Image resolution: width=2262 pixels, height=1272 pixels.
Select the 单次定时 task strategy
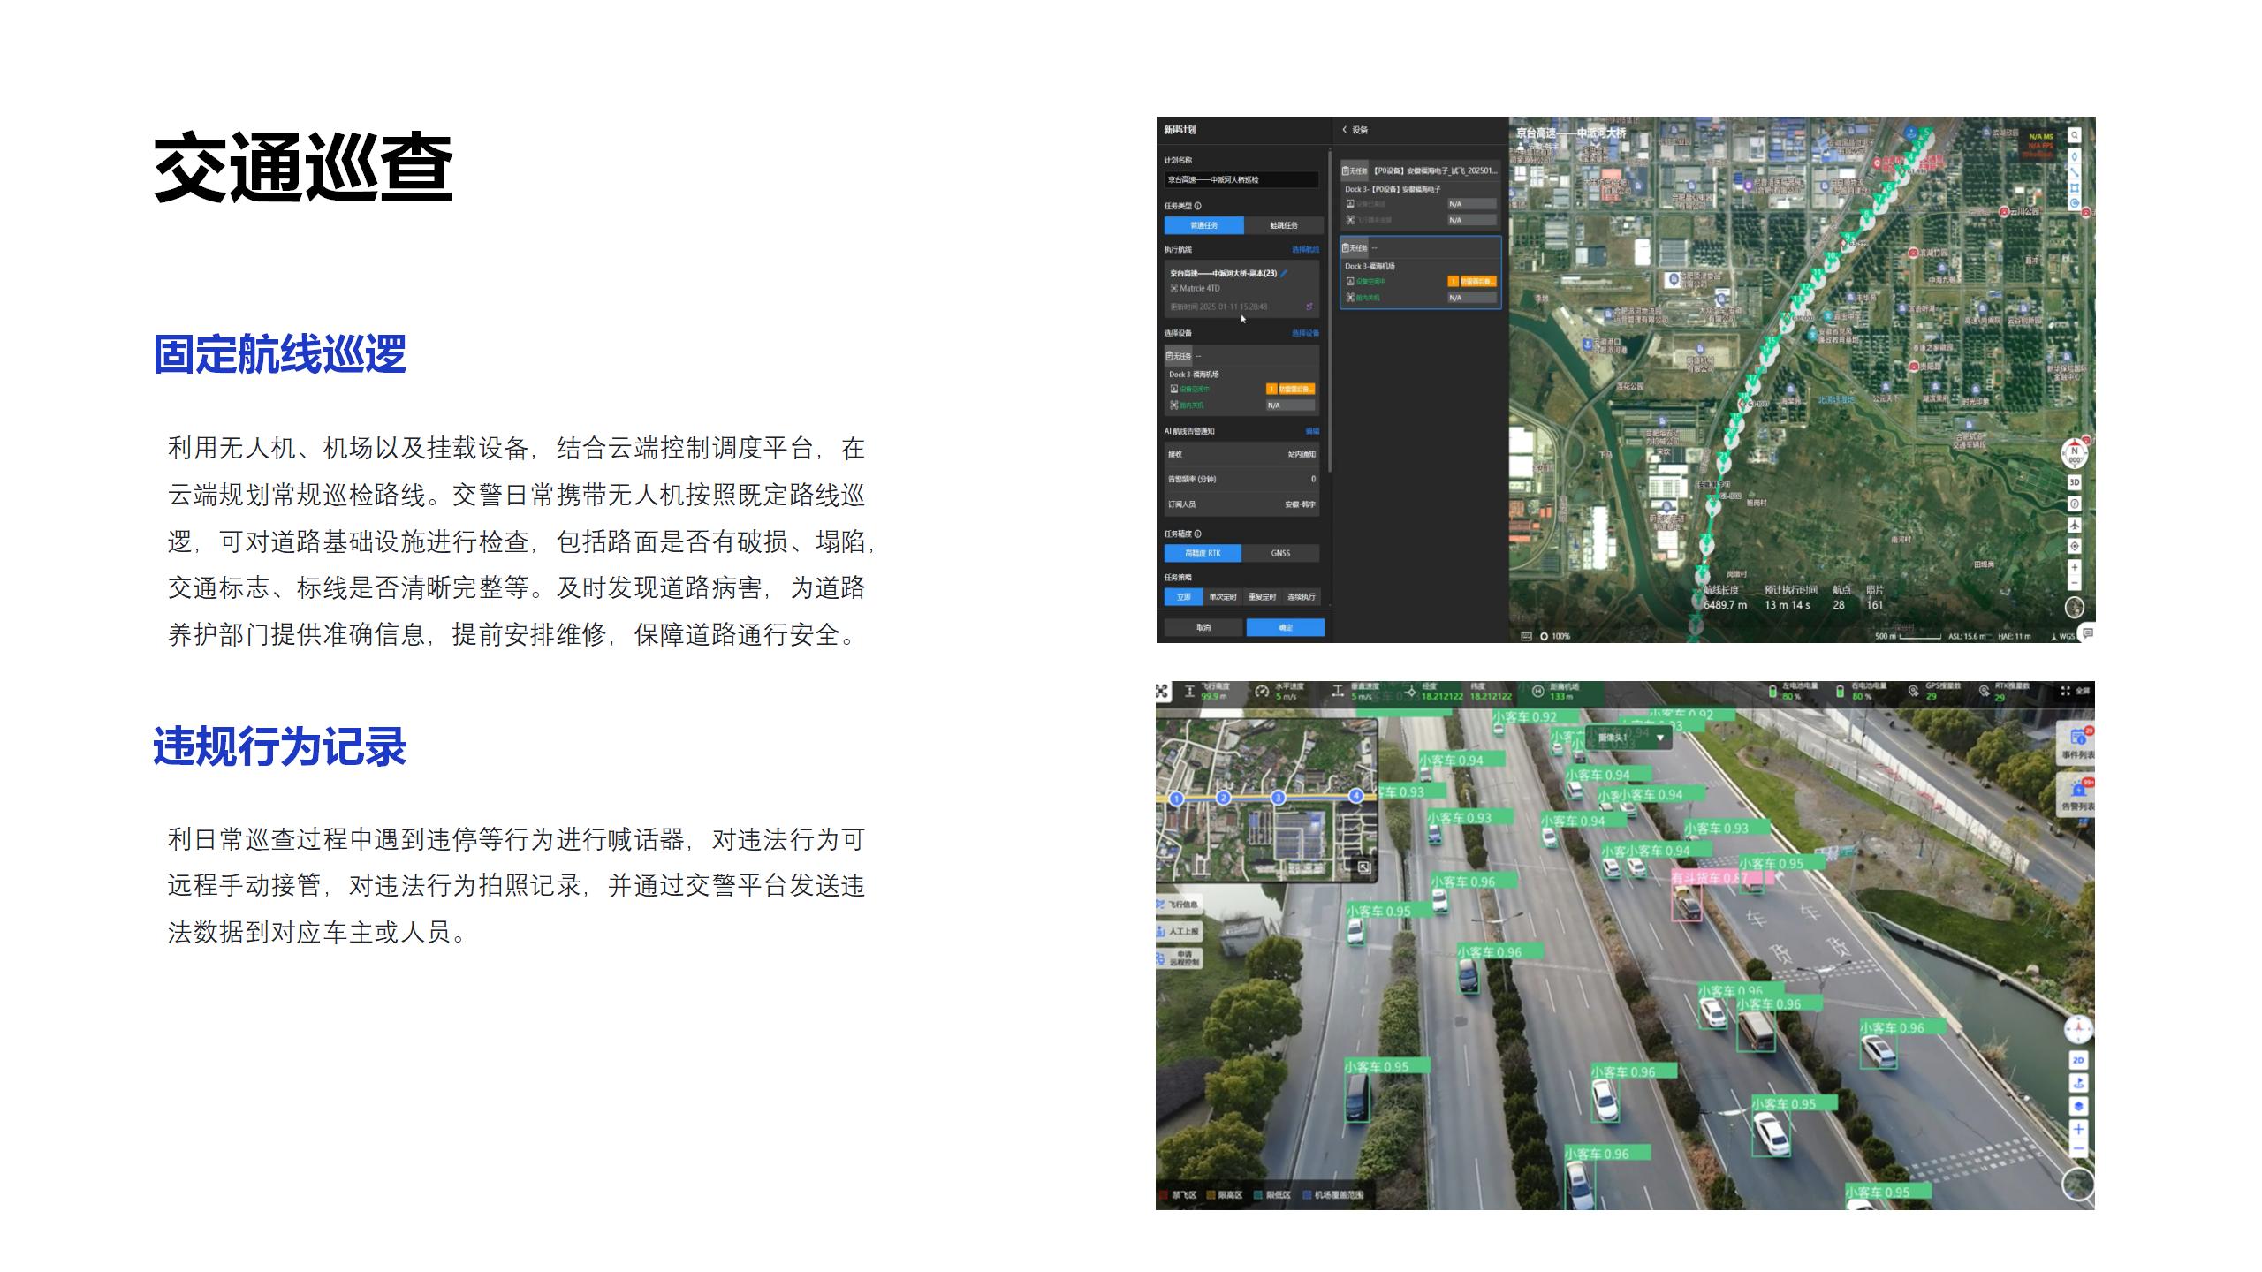pyautogui.click(x=1223, y=597)
